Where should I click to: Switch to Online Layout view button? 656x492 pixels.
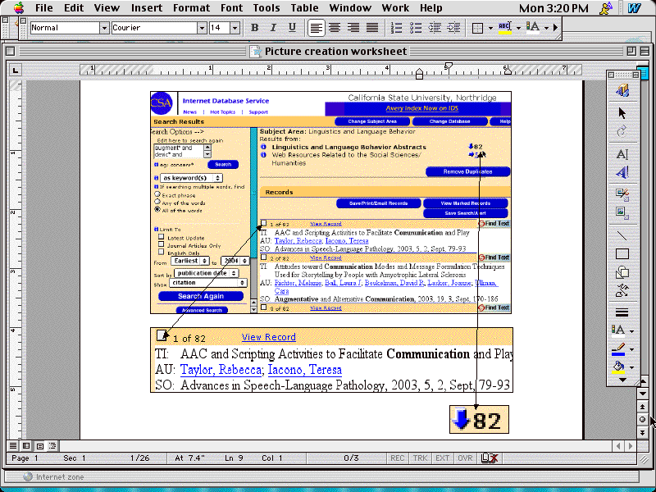coord(26,446)
